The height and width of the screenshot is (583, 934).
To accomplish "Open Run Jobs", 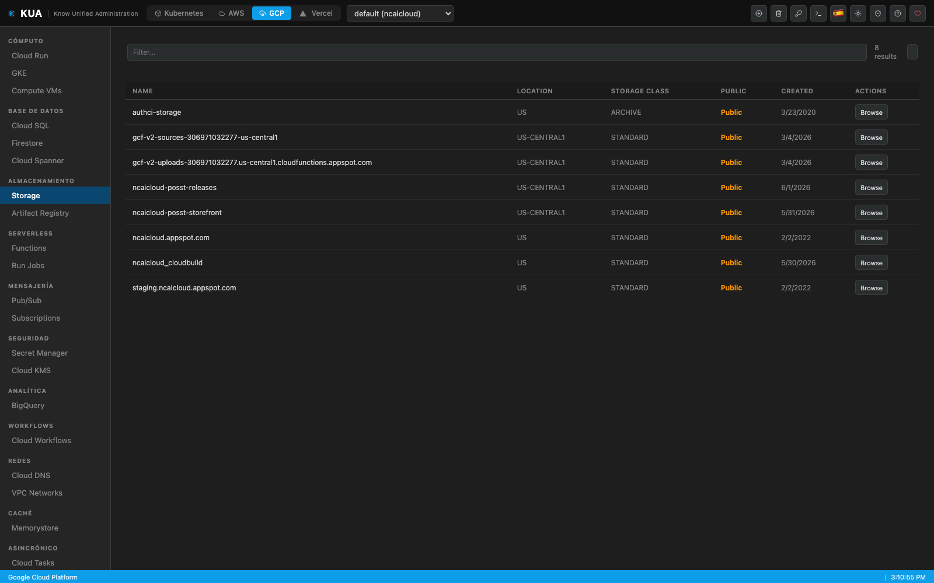I will (x=55, y=266).
